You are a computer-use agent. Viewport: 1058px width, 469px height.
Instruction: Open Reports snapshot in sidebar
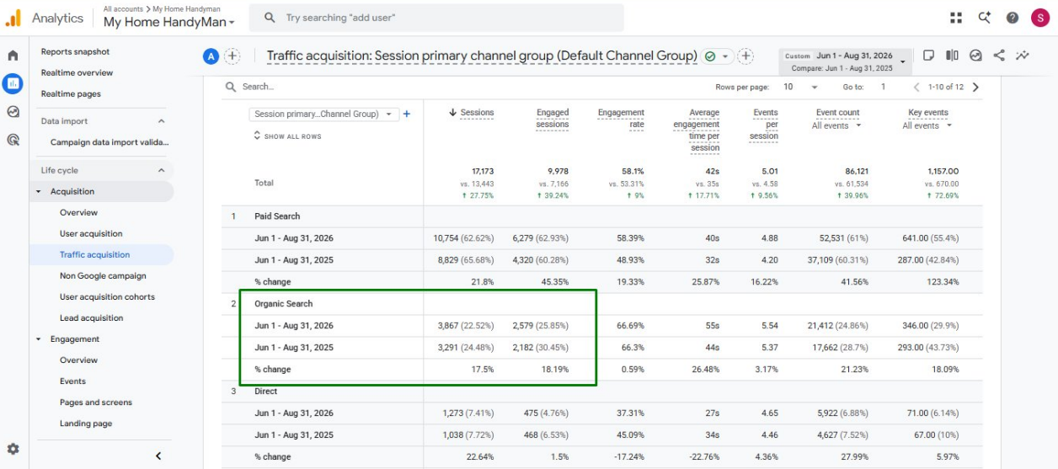click(75, 51)
